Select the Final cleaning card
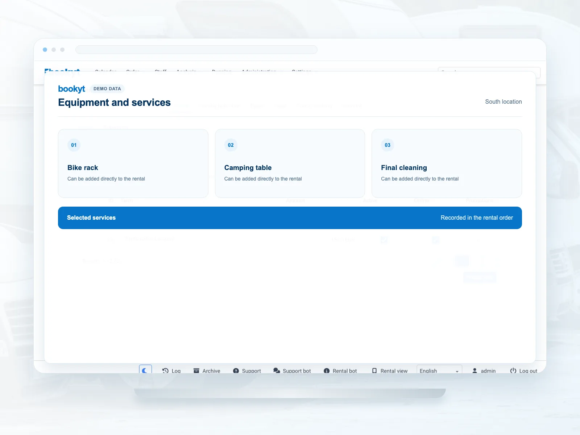580x435 pixels. coord(447,163)
